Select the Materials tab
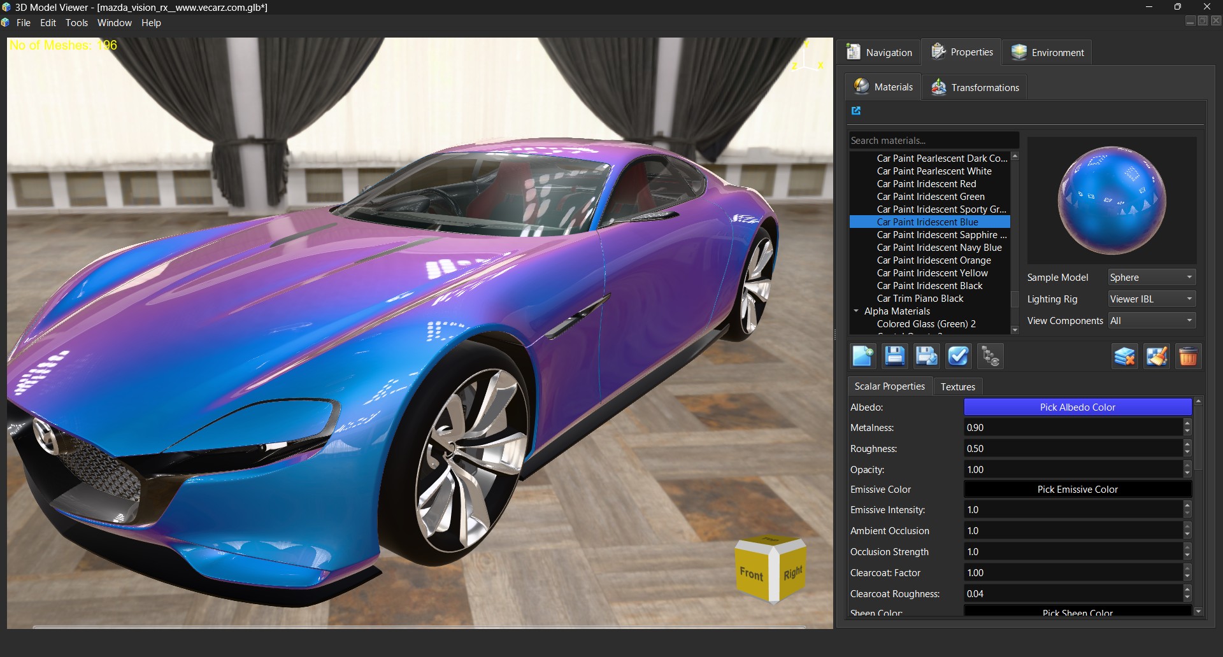The image size is (1223, 657). pos(883,87)
